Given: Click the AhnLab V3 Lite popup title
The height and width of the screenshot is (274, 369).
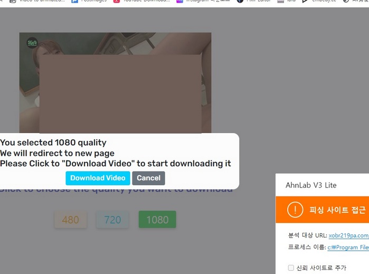Looking at the screenshot, I should [311, 185].
